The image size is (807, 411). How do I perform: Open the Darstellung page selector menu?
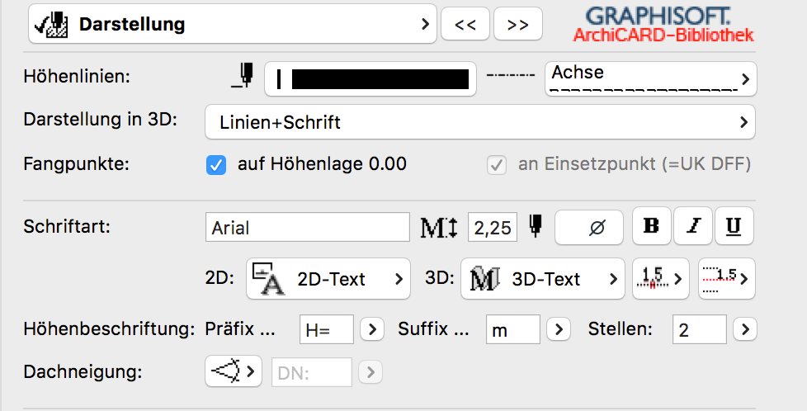(x=232, y=24)
